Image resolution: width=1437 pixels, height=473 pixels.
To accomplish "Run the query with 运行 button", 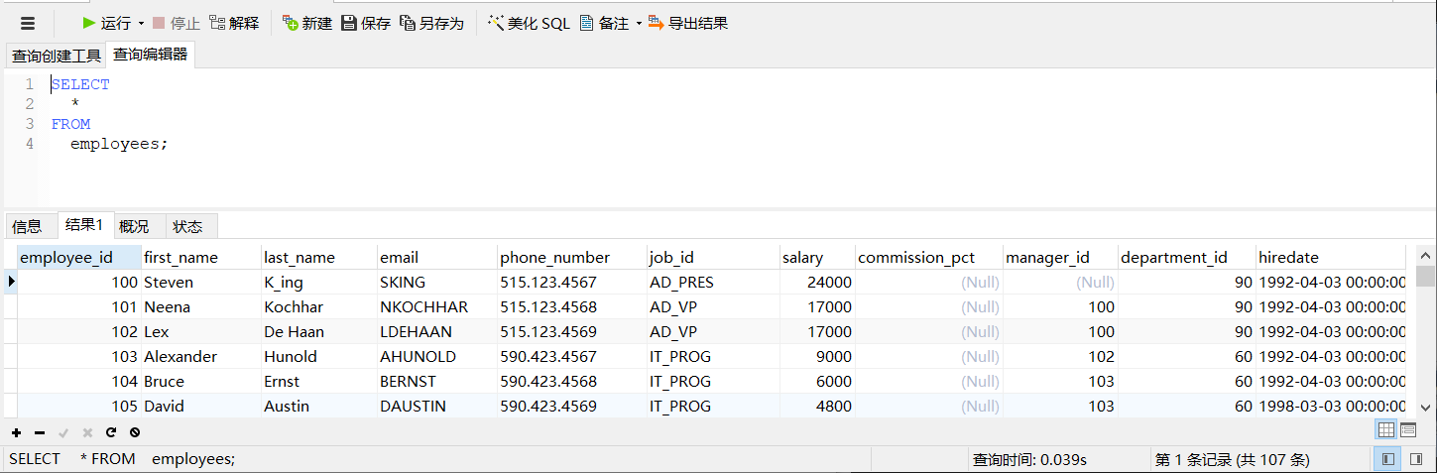I will [107, 23].
